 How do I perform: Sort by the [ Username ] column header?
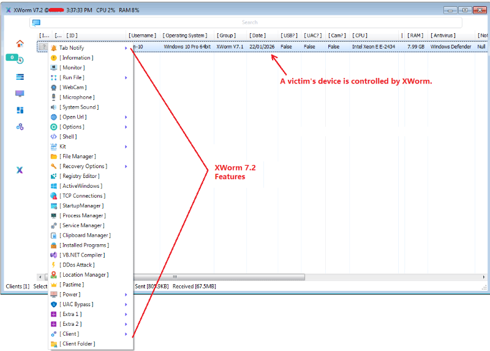click(x=142, y=36)
